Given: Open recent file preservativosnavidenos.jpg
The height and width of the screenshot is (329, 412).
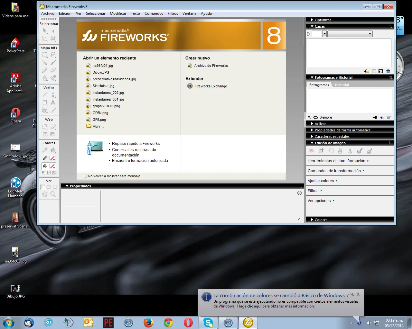Looking at the screenshot, I should (x=114, y=79).
